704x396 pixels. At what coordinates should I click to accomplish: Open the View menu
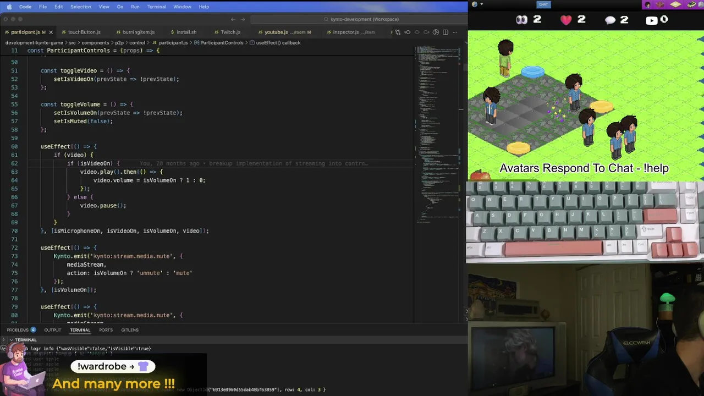[104, 7]
